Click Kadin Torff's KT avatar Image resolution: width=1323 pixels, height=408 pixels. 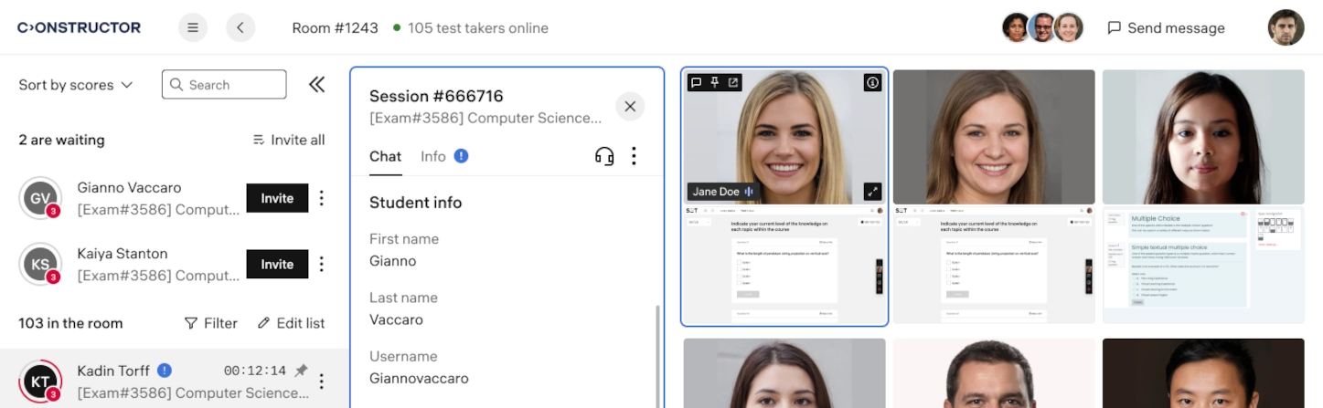click(x=40, y=382)
